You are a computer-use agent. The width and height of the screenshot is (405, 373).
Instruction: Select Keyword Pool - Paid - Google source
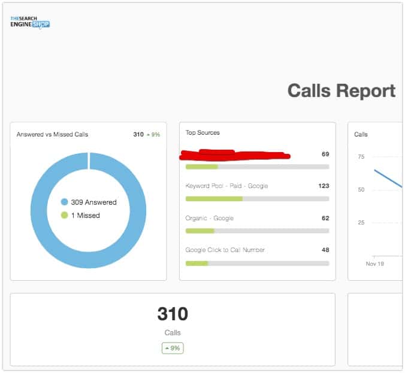click(226, 186)
